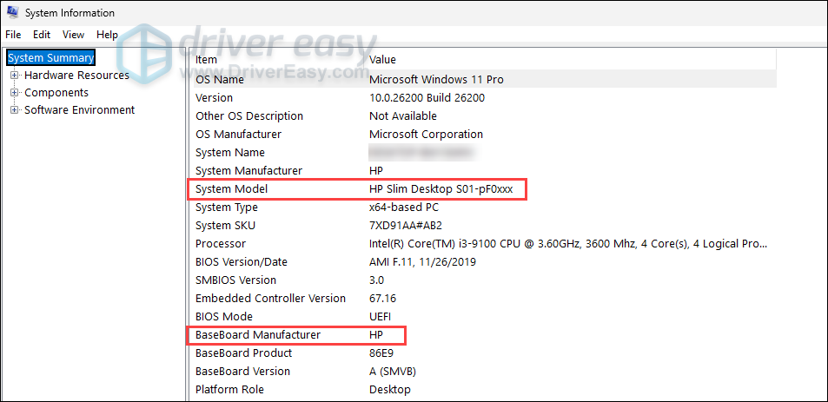Click the SMBIOS value 3.0
The image size is (828, 402).
pyautogui.click(x=376, y=280)
